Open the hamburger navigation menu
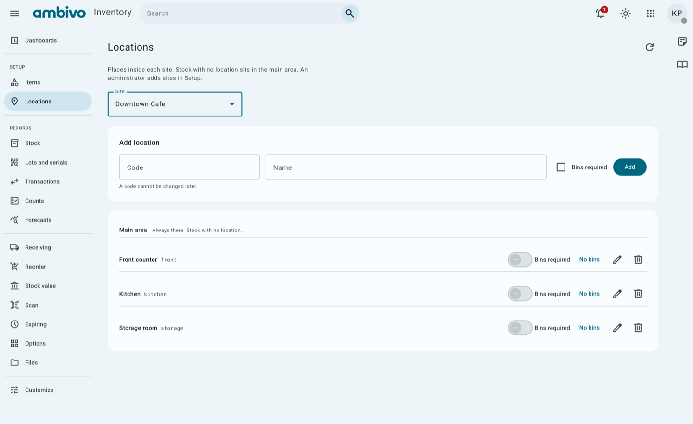Image resolution: width=693 pixels, height=424 pixels. point(14,13)
